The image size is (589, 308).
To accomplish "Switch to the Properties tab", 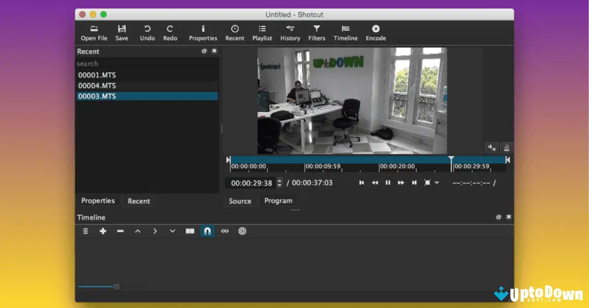I will pyautogui.click(x=98, y=201).
